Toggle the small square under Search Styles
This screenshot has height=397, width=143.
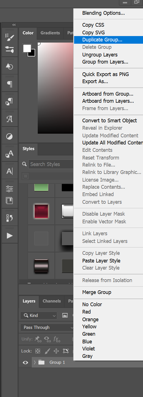pyautogui.click(x=26, y=176)
